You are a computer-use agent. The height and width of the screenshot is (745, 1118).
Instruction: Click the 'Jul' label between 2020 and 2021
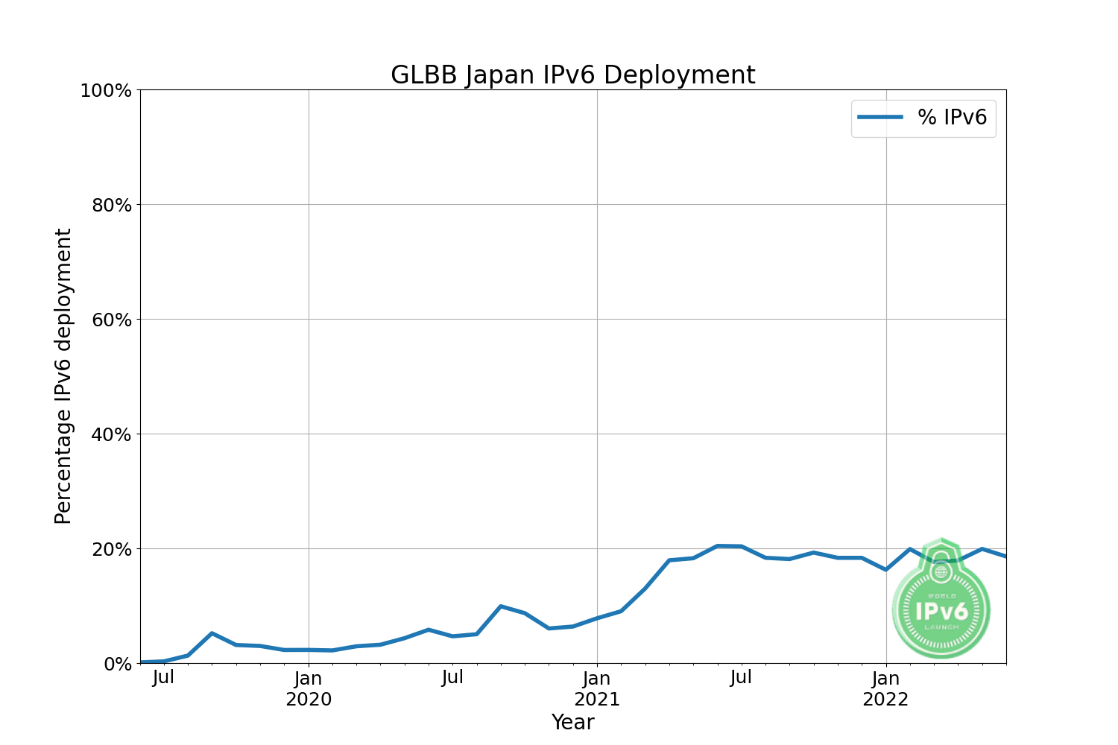pyautogui.click(x=452, y=678)
